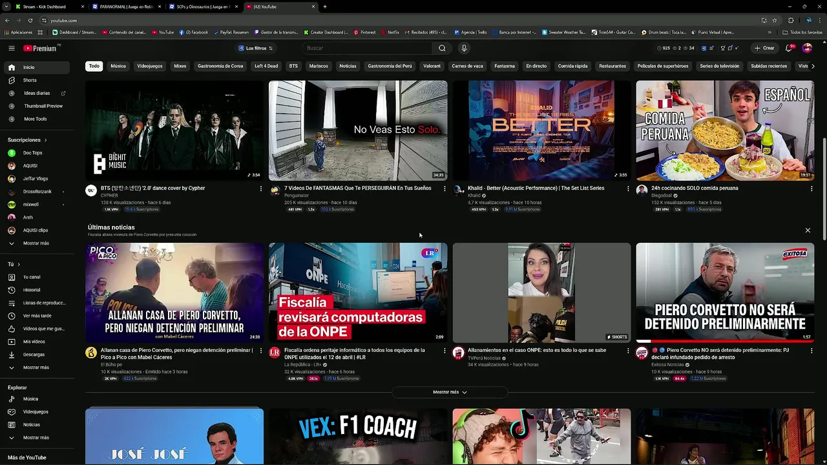Play the Fiscalía revisará computadoras thumbnail

(x=358, y=293)
